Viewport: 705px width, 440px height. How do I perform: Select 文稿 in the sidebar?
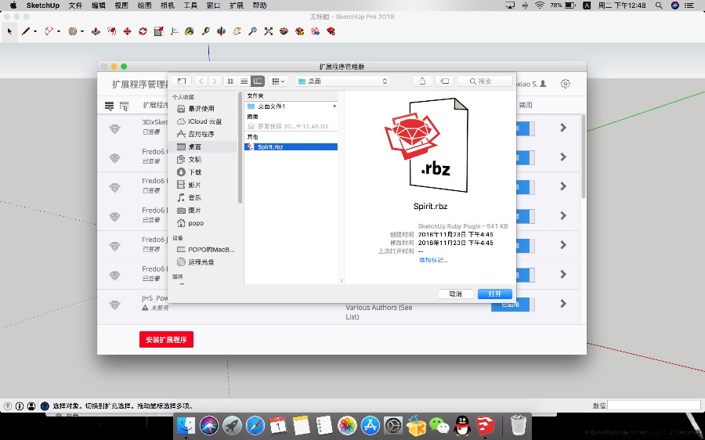pos(201,160)
